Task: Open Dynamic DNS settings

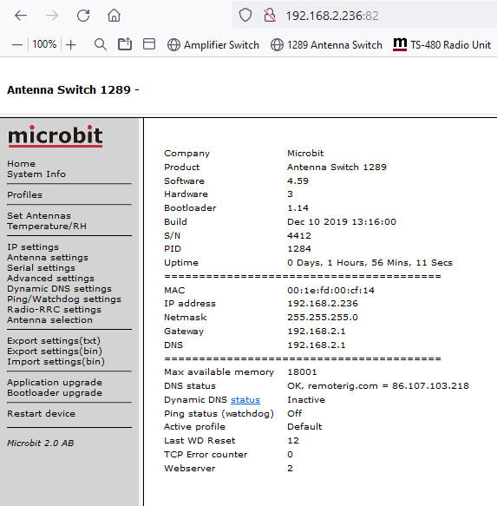Action: point(59,288)
